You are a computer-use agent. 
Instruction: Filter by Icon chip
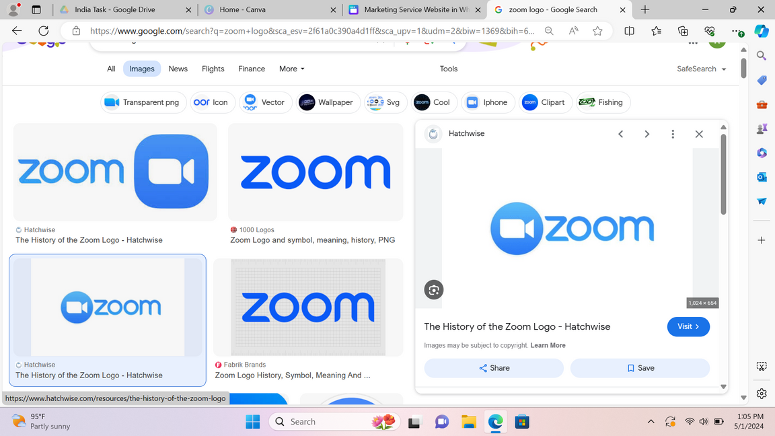coord(212,102)
